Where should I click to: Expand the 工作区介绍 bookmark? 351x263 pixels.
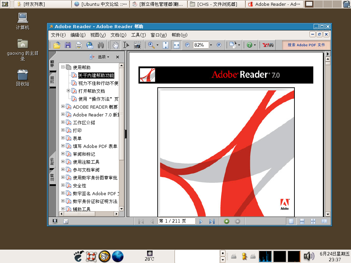(63, 122)
